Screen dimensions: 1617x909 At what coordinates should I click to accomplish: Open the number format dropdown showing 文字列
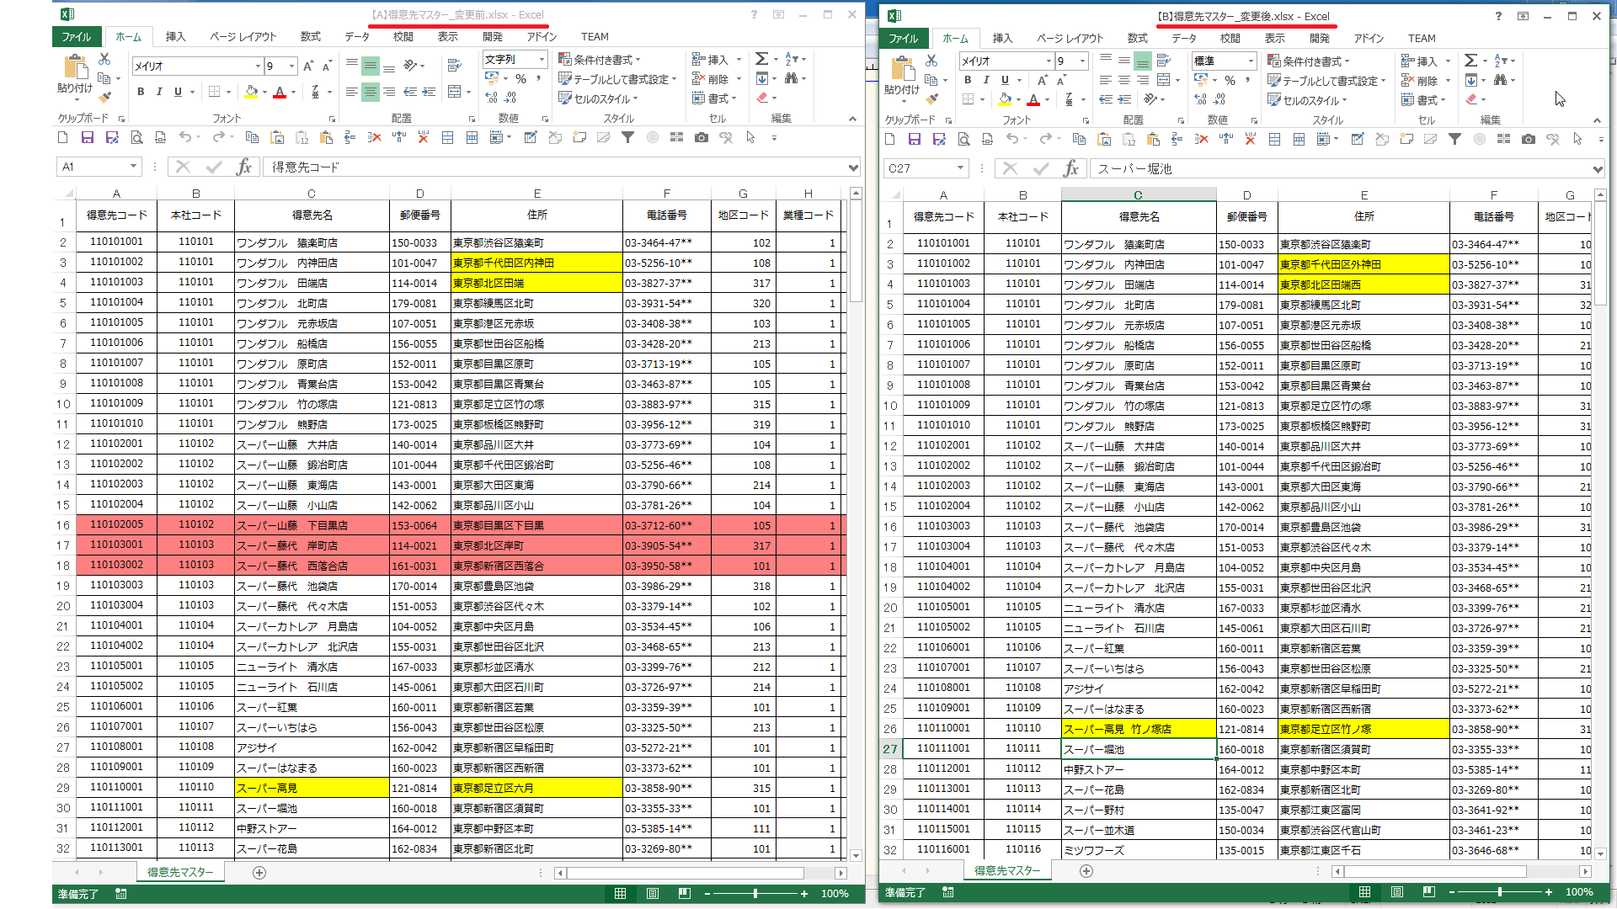(x=542, y=59)
